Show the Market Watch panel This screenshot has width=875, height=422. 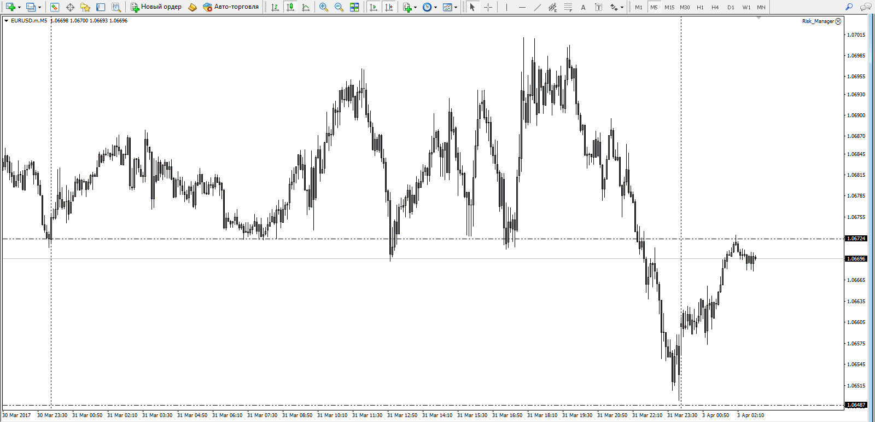[55, 7]
